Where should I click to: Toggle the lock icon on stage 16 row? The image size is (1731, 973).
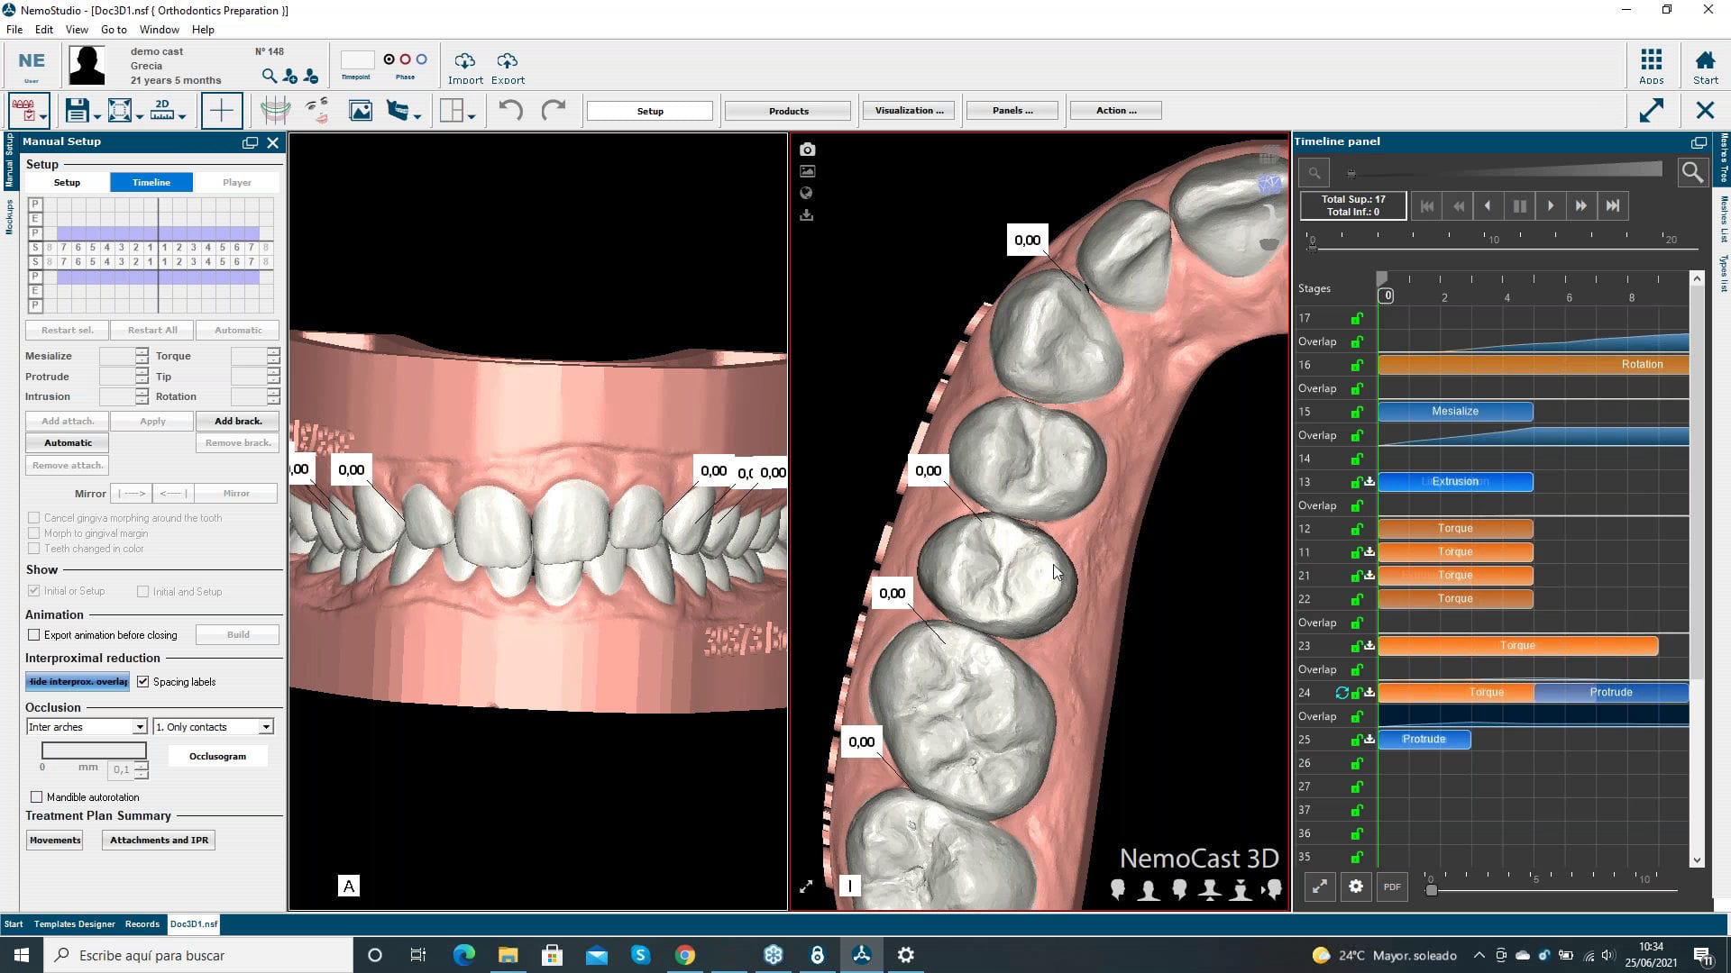click(1357, 365)
